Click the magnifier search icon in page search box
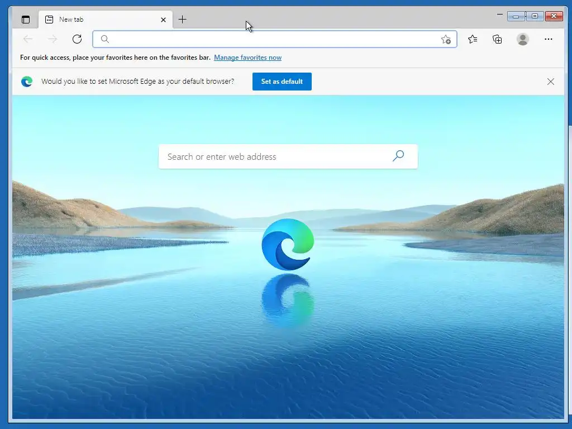 coord(398,156)
